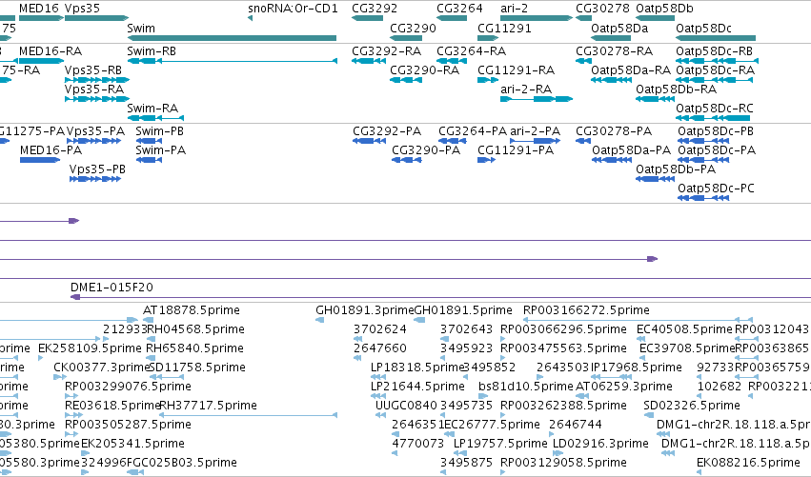
Task: Select the Oatp58Dc-RA transcript label
Action: [716, 70]
